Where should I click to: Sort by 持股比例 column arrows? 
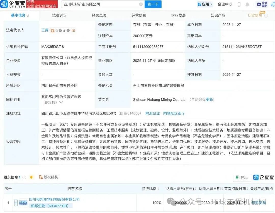point(158,189)
